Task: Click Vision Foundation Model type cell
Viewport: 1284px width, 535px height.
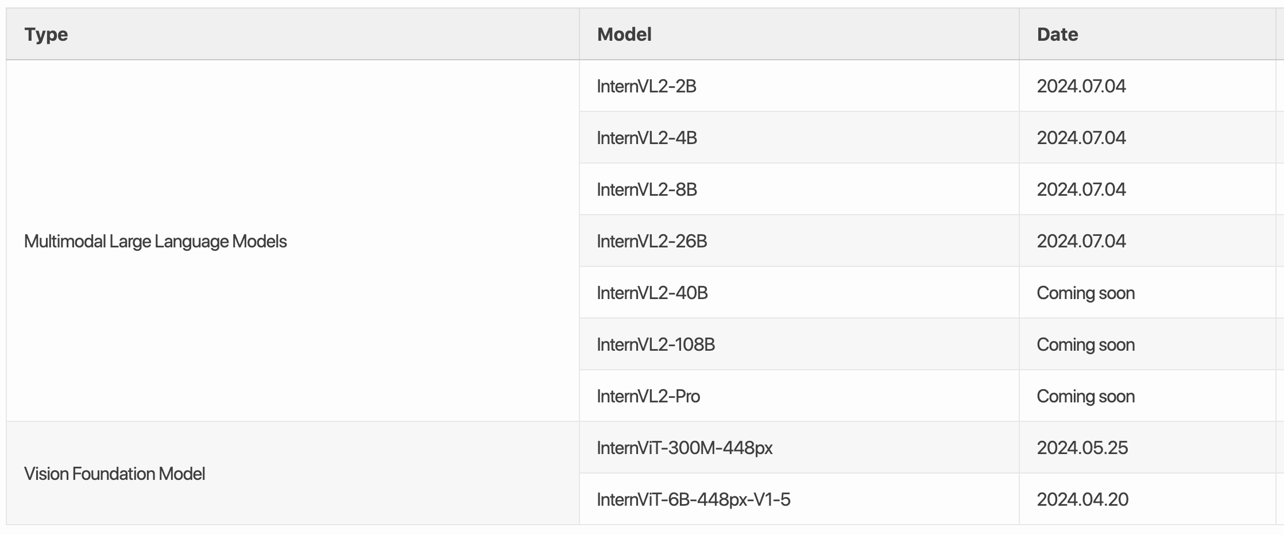Action: 114,474
